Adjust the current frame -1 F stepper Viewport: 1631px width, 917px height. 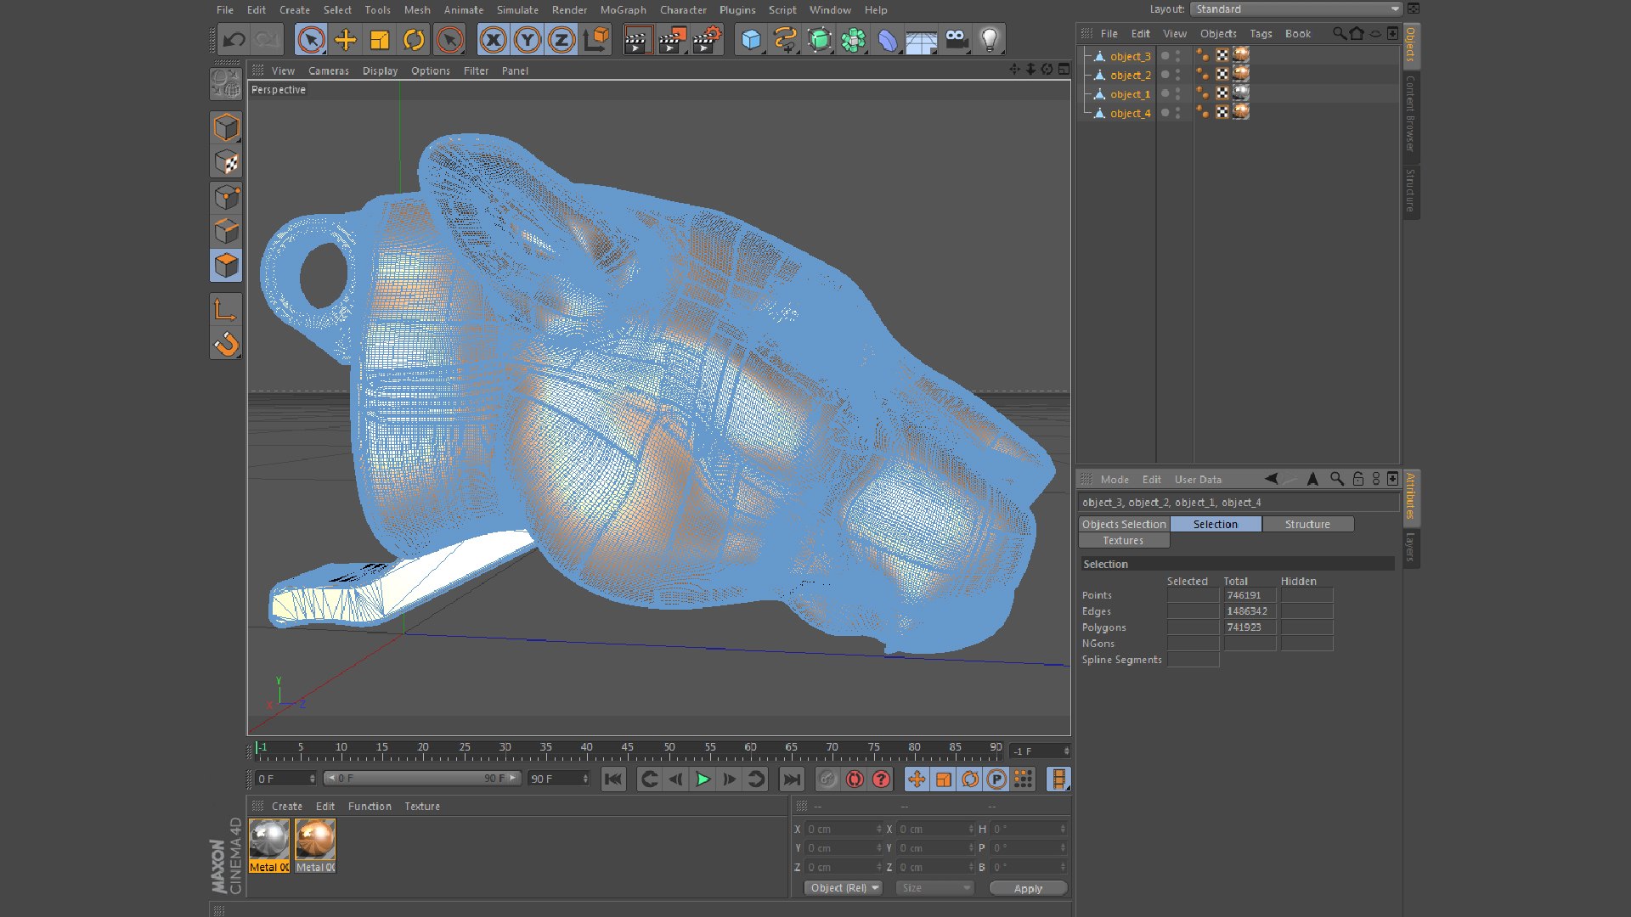pyautogui.click(x=1066, y=751)
